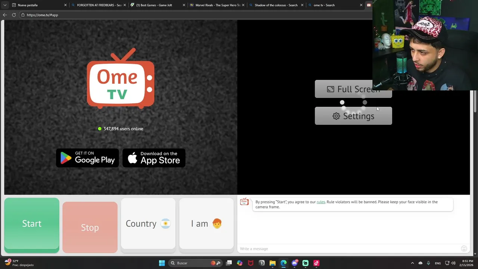This screenshot has height=269, width=478.
Task: Switch to Shadow of the colossus tab
Action: (x=276, y=5)
